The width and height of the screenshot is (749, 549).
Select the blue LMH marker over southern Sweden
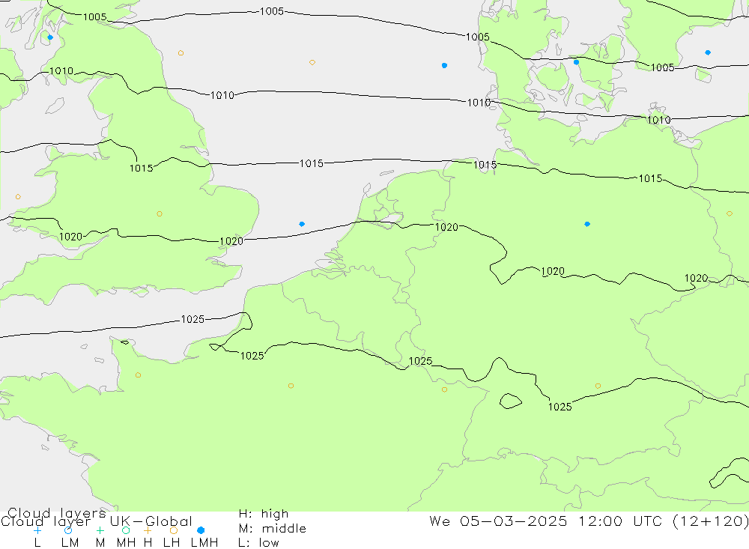pyautogui.click(x=708, y=52)
